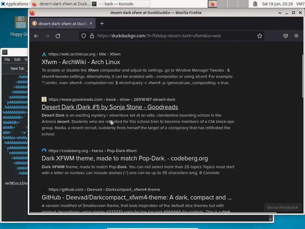Image resolution: width=305 pixels, height=229 pixels.
Task: Click the wiki.archlinux.org breadcrumb URL
Action: (x=84, y=54)
